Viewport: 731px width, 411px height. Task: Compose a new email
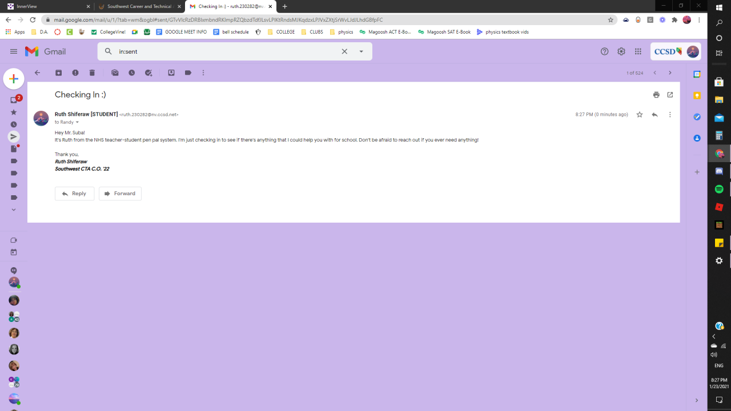click(x=14, y=79)
